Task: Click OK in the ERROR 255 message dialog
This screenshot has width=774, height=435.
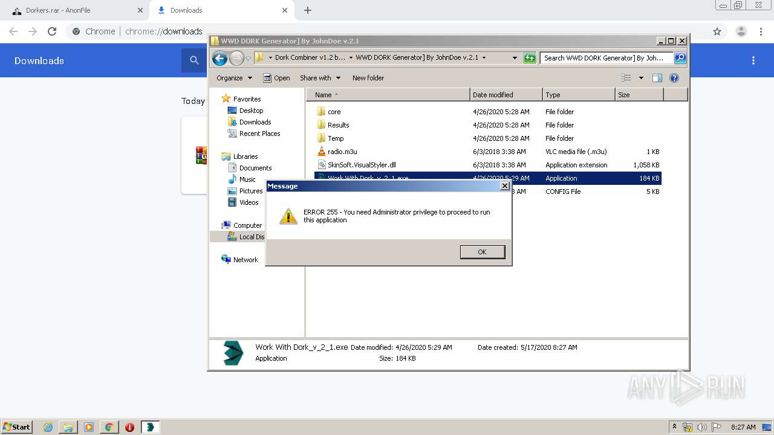Action: click(482, 252)
